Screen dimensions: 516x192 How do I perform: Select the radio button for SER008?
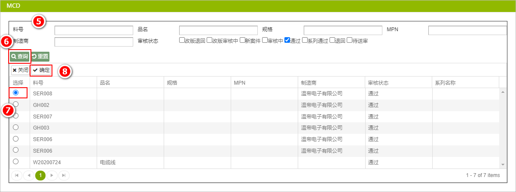16,93
